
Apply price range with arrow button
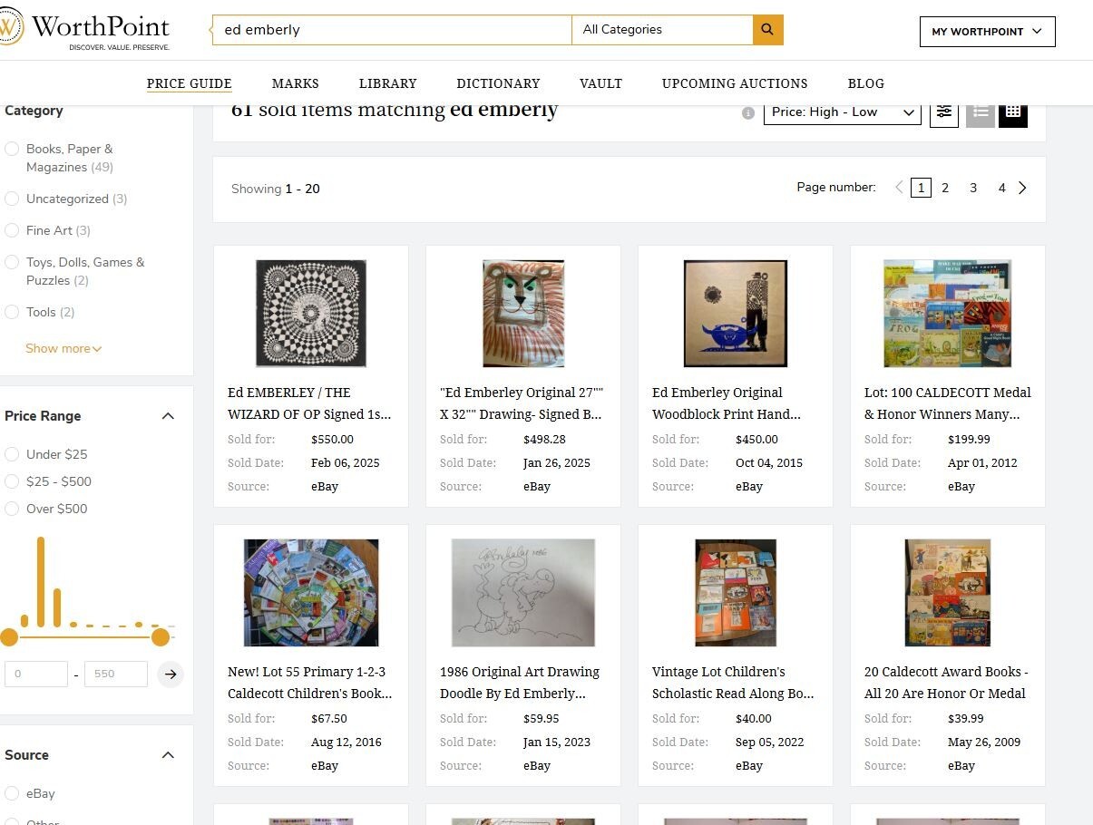171,674
